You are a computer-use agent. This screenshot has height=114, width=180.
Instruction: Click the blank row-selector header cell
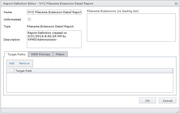click(10, 71)
